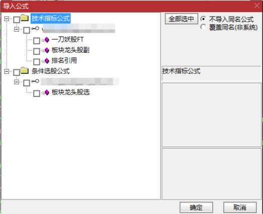
Task: Click the key icon under 条件选股公式
Action: point(35,81)
